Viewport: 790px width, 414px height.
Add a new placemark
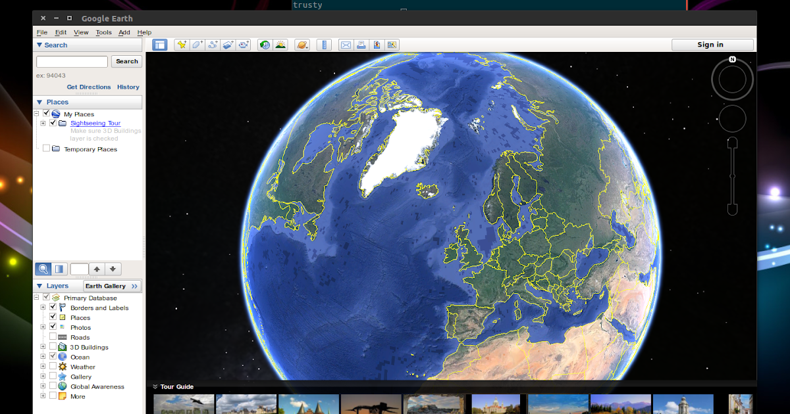coord(182,45)
